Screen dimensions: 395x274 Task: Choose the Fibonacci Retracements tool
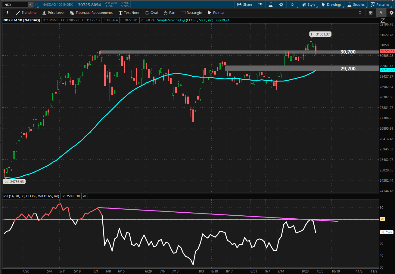[91, 13]
